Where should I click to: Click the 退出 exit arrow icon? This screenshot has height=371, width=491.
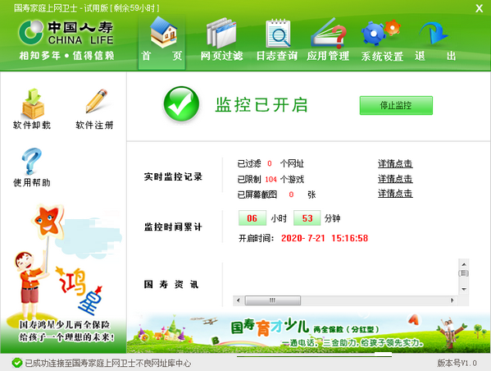[434, 33]
